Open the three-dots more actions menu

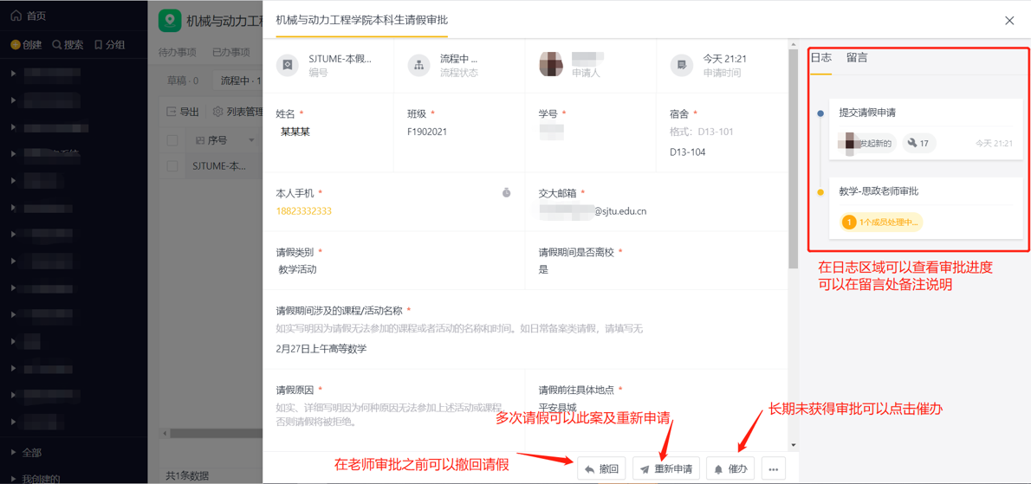pos(773,468)
